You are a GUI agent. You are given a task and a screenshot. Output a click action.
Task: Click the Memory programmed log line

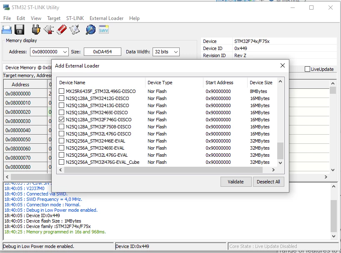(55, 232)
